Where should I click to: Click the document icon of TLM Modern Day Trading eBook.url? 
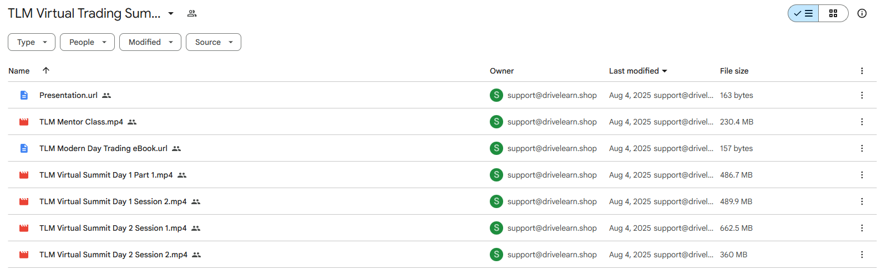24,148
